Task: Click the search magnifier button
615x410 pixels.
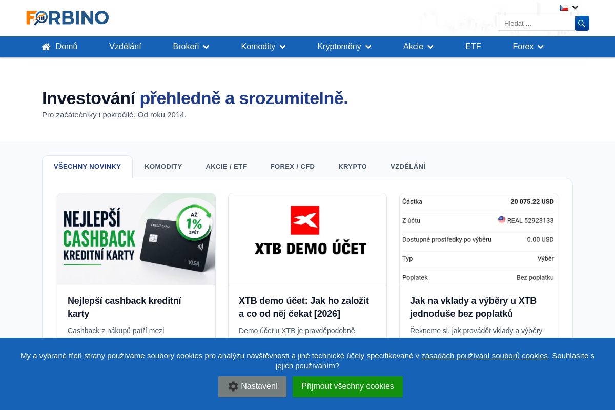Action: pyautogui.click(x=582, y=24)
